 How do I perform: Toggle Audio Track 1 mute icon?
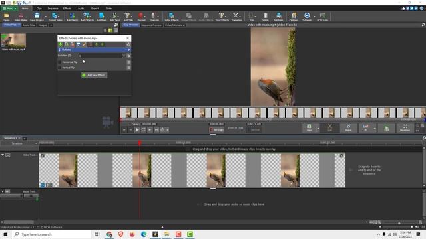(x=7, y=191)
